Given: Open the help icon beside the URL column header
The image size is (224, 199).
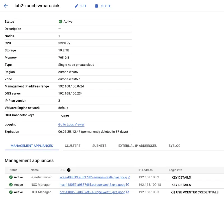Looking at the screenshot, I should tap(69, 170).
